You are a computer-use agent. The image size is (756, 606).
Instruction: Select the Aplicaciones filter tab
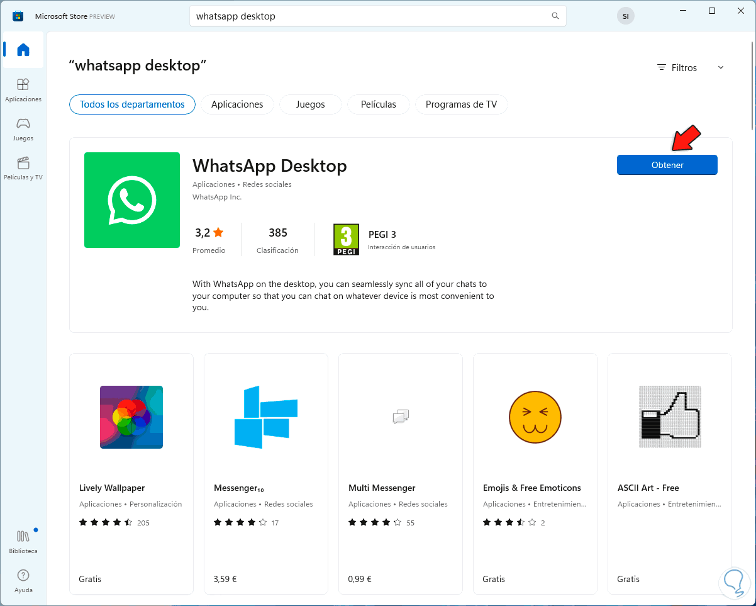pos(237,104)
